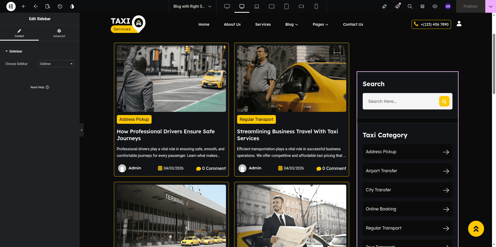The image size is (496, 247).
Task: Open the Regular Transport category row in sidebar
Action: tap(408, 228)
